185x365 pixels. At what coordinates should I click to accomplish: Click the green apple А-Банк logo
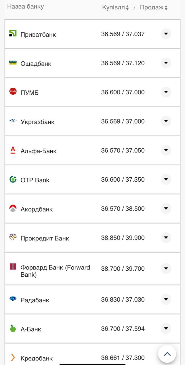[13, 328]
